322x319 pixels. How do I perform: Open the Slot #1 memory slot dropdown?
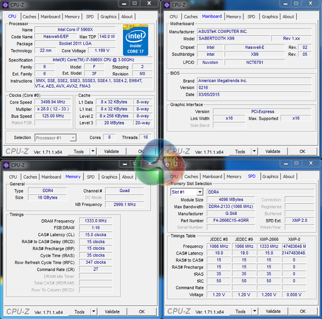click(200, 192)
